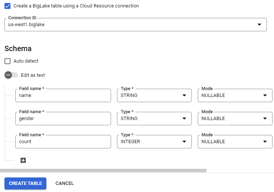Click the arrow icon beside INTEGER type
This screenshot has width=274, height=192.
click(184, 142)
